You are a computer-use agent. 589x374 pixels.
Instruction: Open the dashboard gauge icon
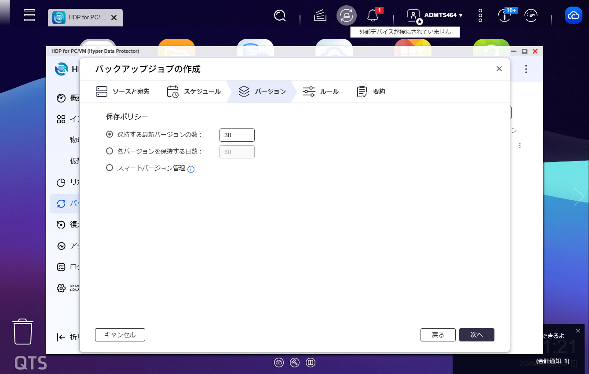tap(531, 16)
